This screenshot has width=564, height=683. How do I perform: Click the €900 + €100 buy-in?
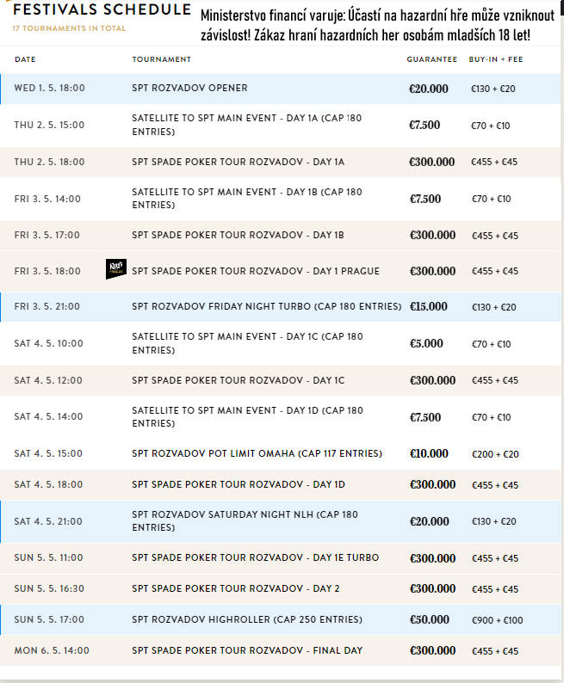(x=497, y=619)
